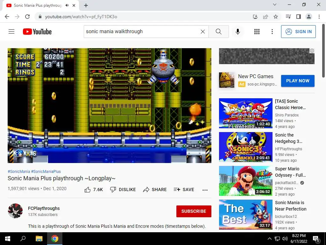Open a new browser tab
Image resolution: width=326 pixels, height=245 pixels.
pos(86,6)
